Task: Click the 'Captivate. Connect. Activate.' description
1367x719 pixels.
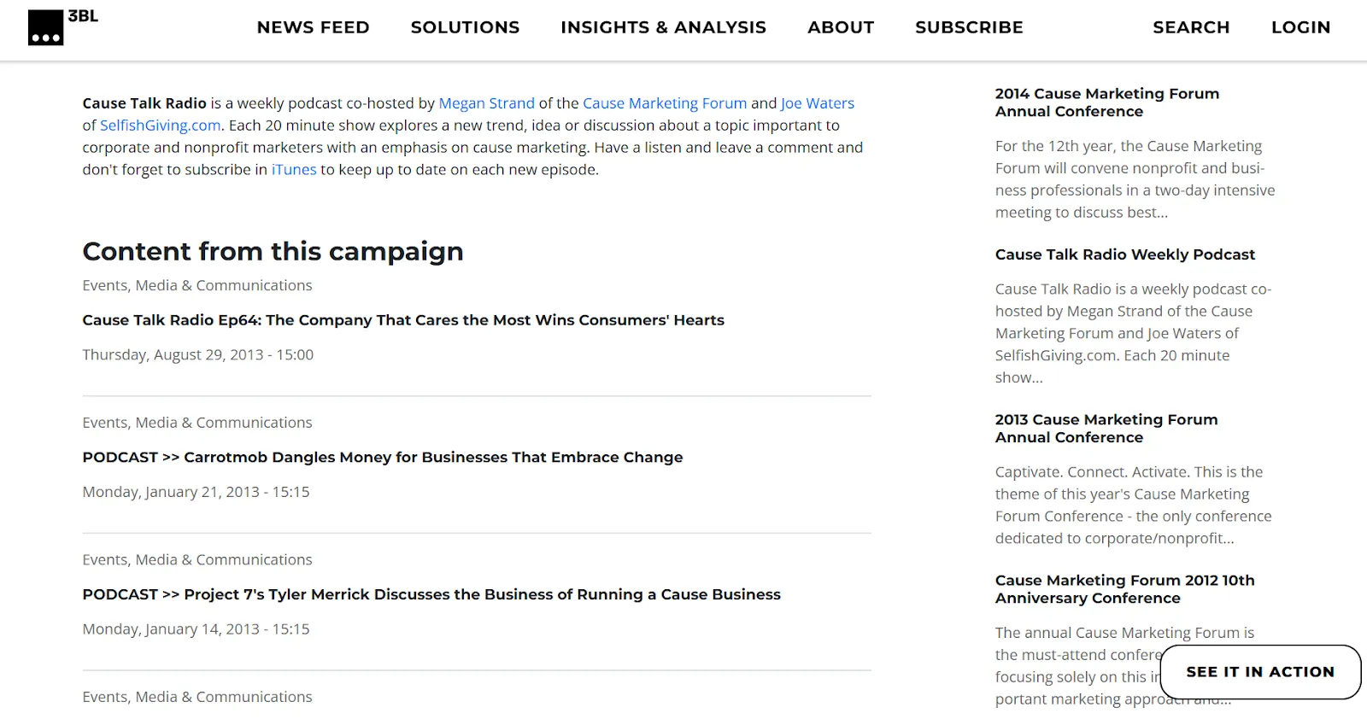Action: (x=1133, y=506)
